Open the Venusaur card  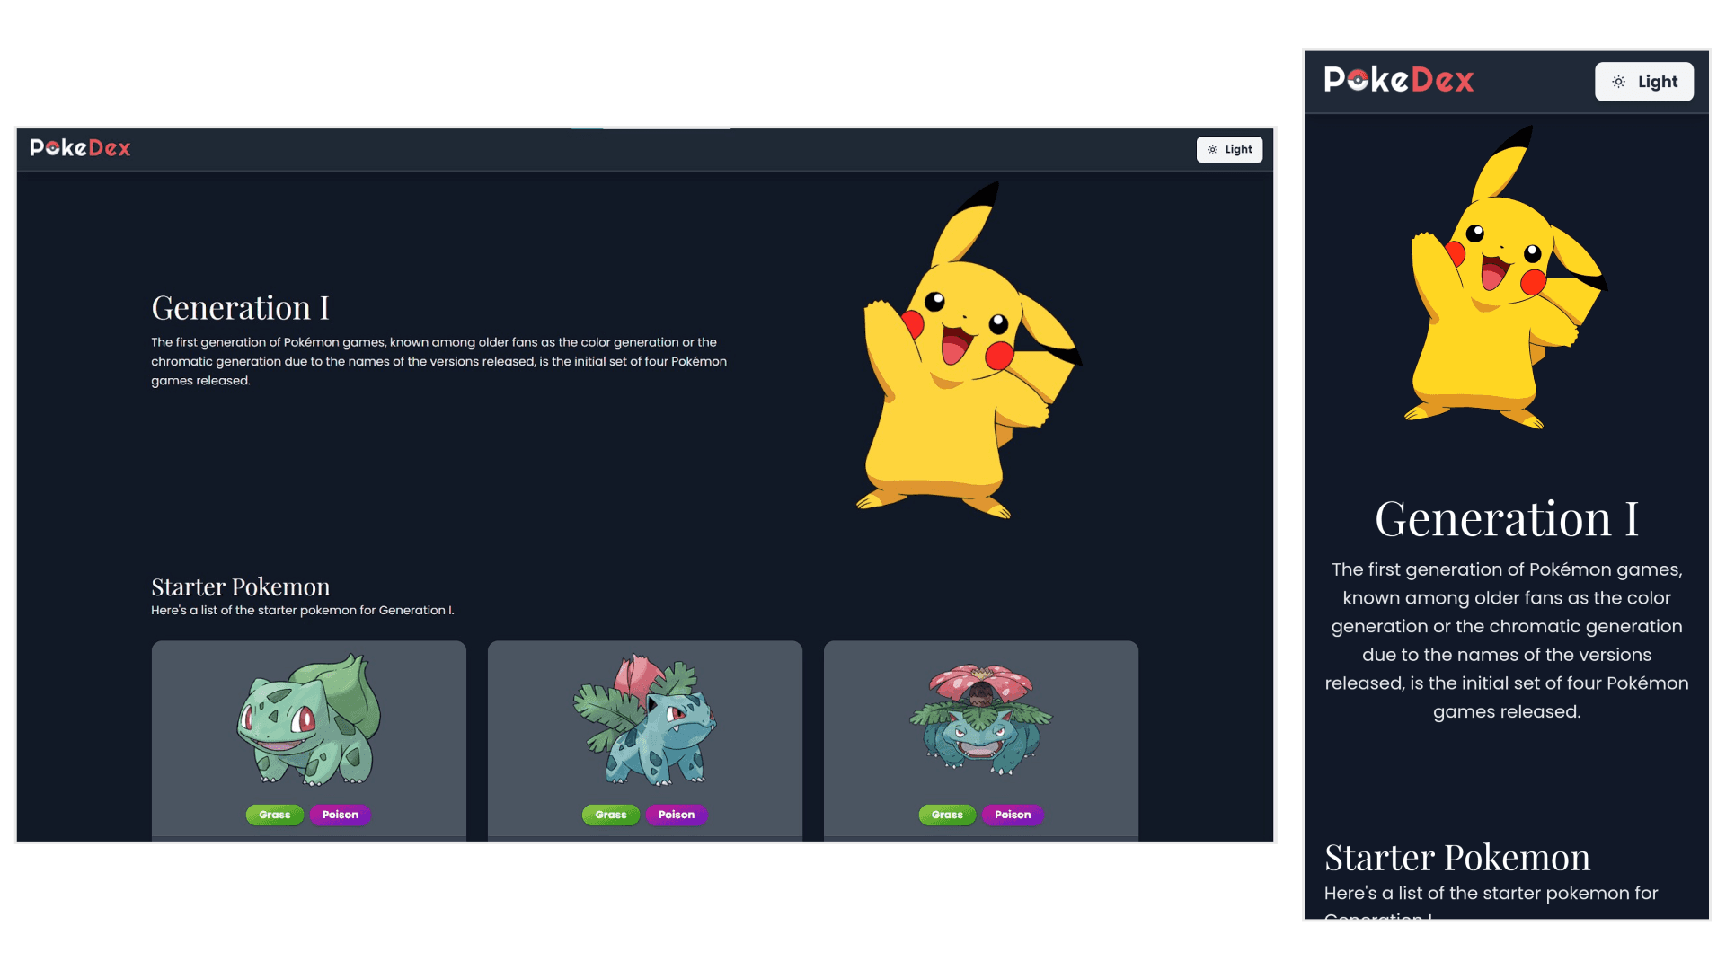click(x=980, y=740)
